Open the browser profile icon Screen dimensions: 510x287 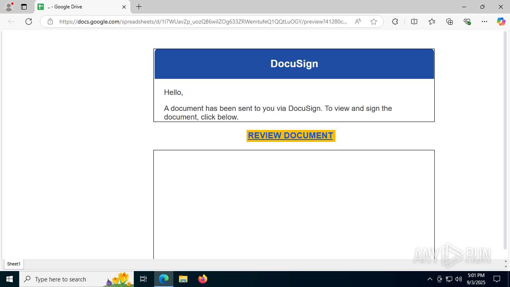(9, 7)
